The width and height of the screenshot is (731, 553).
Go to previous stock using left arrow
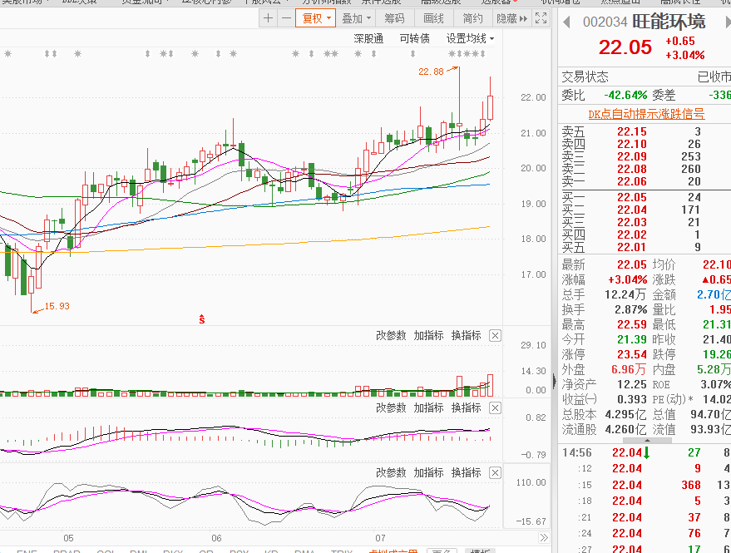click(x=567, y=22)
